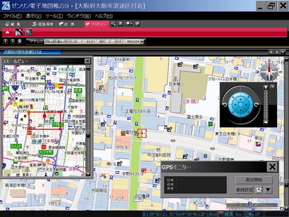Viewport: 289px width, 217px height.
Task: Rotate the map clockwise on the control pad
Action: [x=256, y=105]
